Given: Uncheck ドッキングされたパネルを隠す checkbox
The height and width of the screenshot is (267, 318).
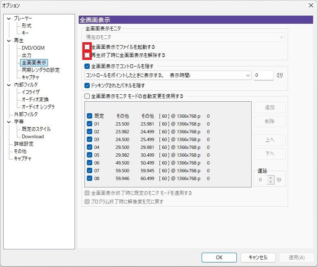Looking at the screenshot, I should [x=87, y=86].
